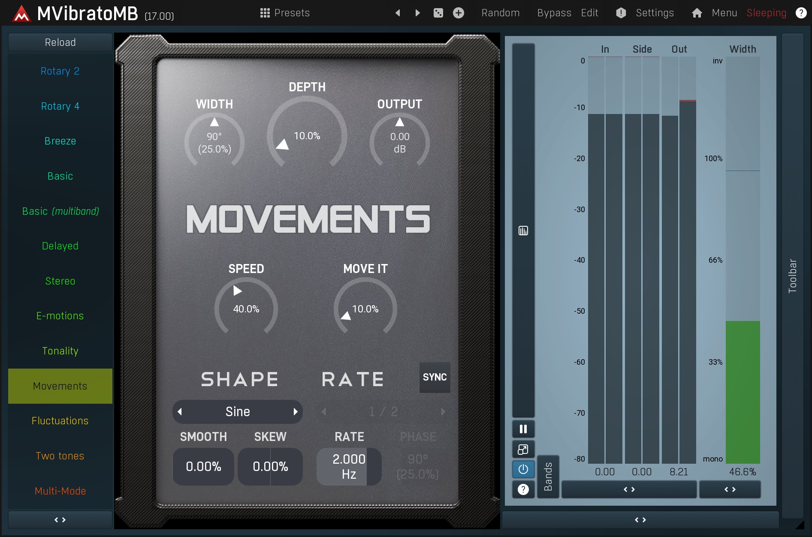Pause the meters with the pause icon
The width and height of the screenshot is (812, 537).
pyautogui.click(x=523, y=429)
